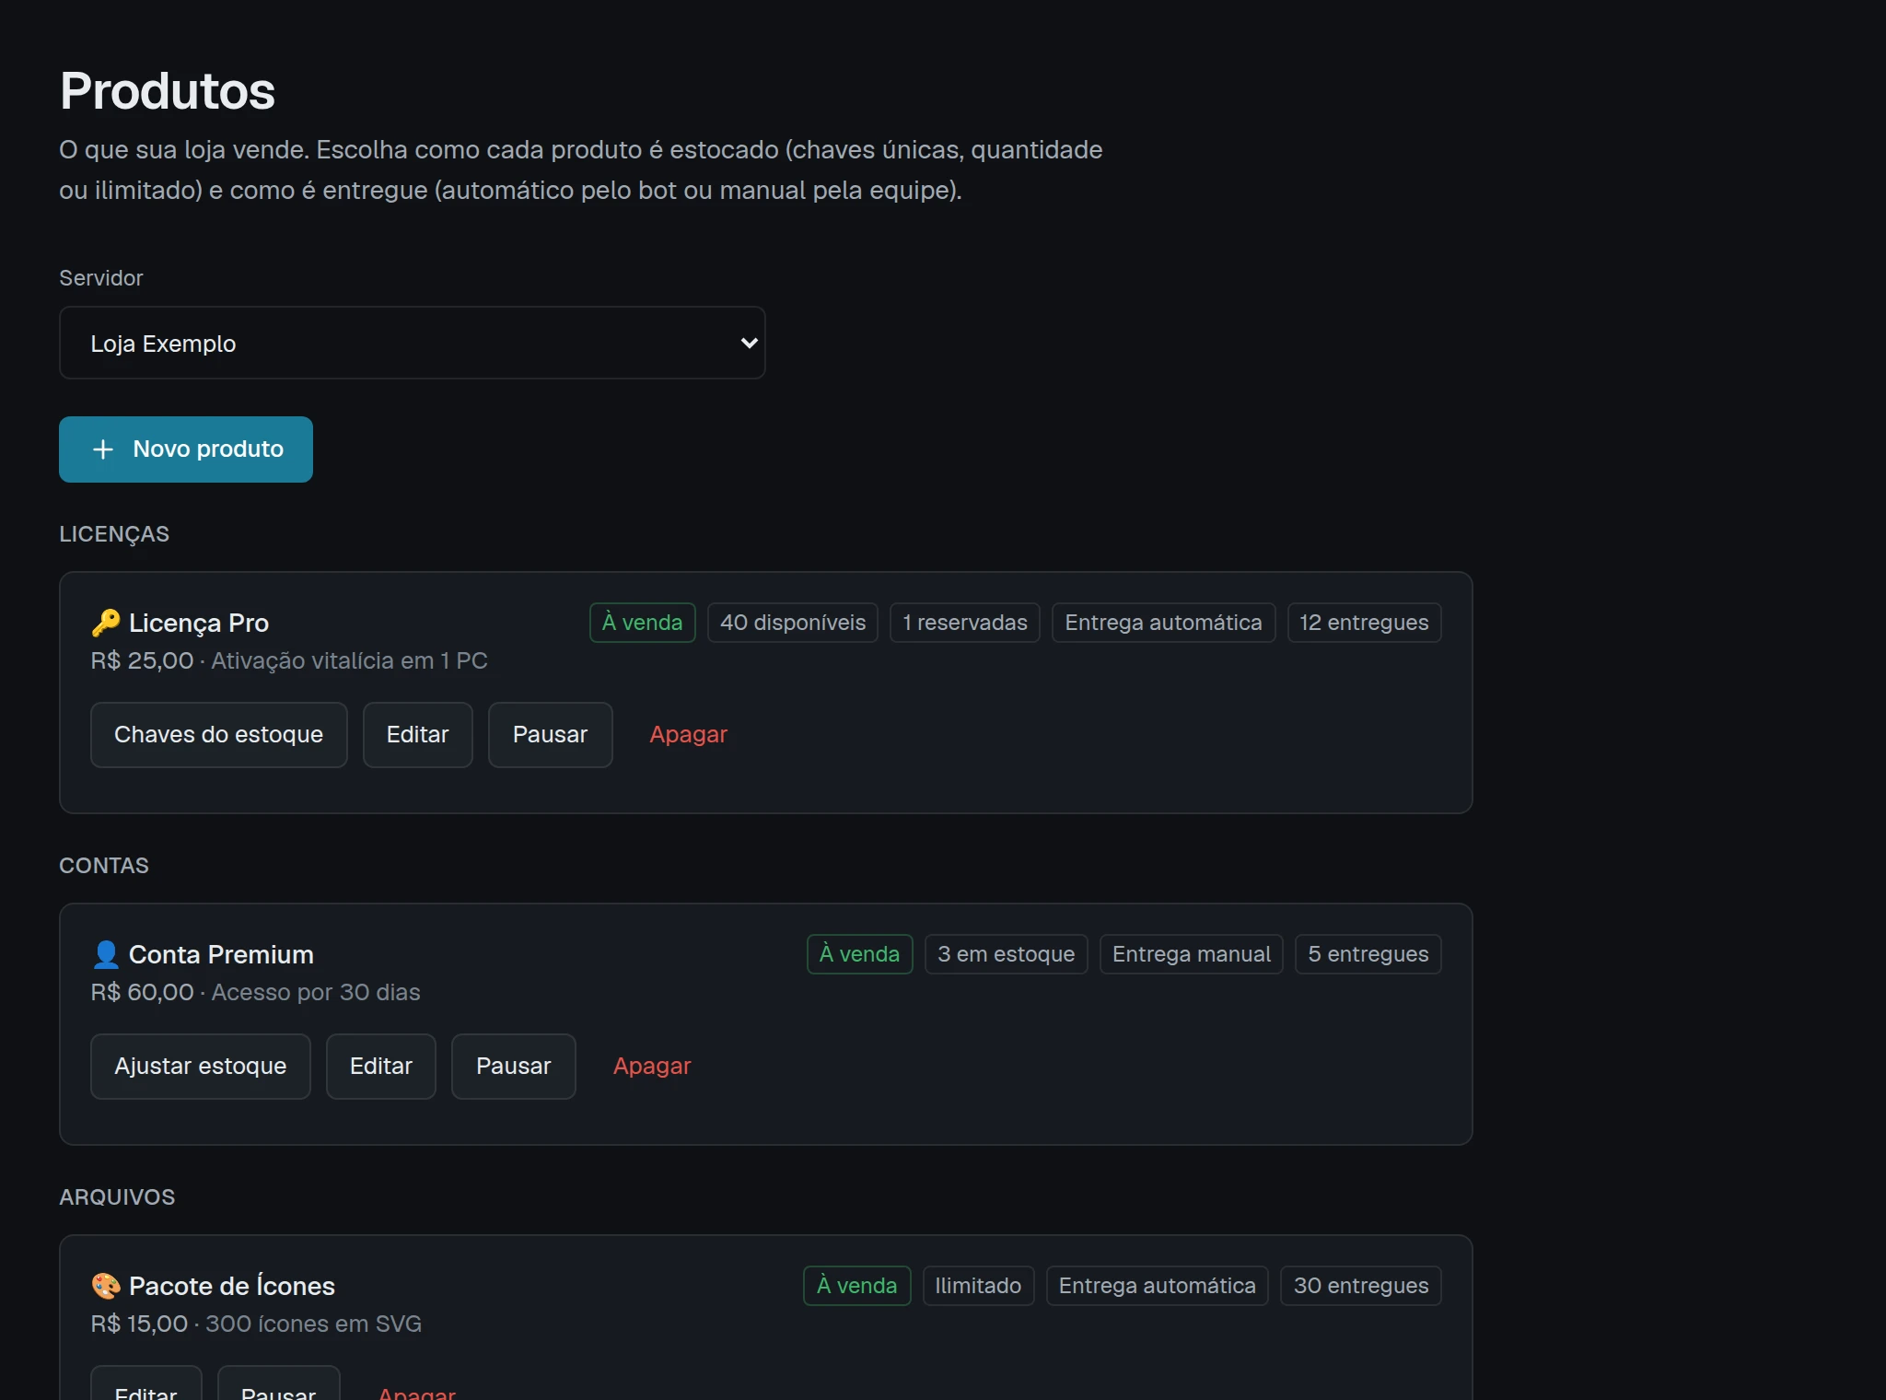The width and height of the screenshot is (1886, 1400).
Task: Click the 5 entregues badge
Action: (x=1368, y=954)
